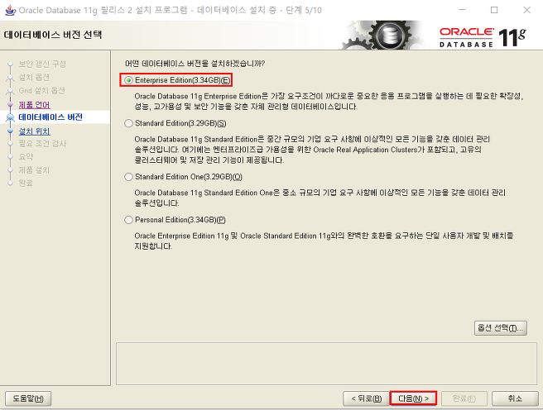Open help via 도움말(H) button
This screenshot has height=410, width=543.
[28, 398]
